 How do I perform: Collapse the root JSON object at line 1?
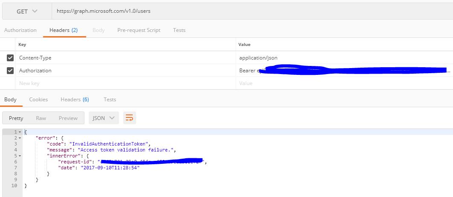[x=20, y=132]
